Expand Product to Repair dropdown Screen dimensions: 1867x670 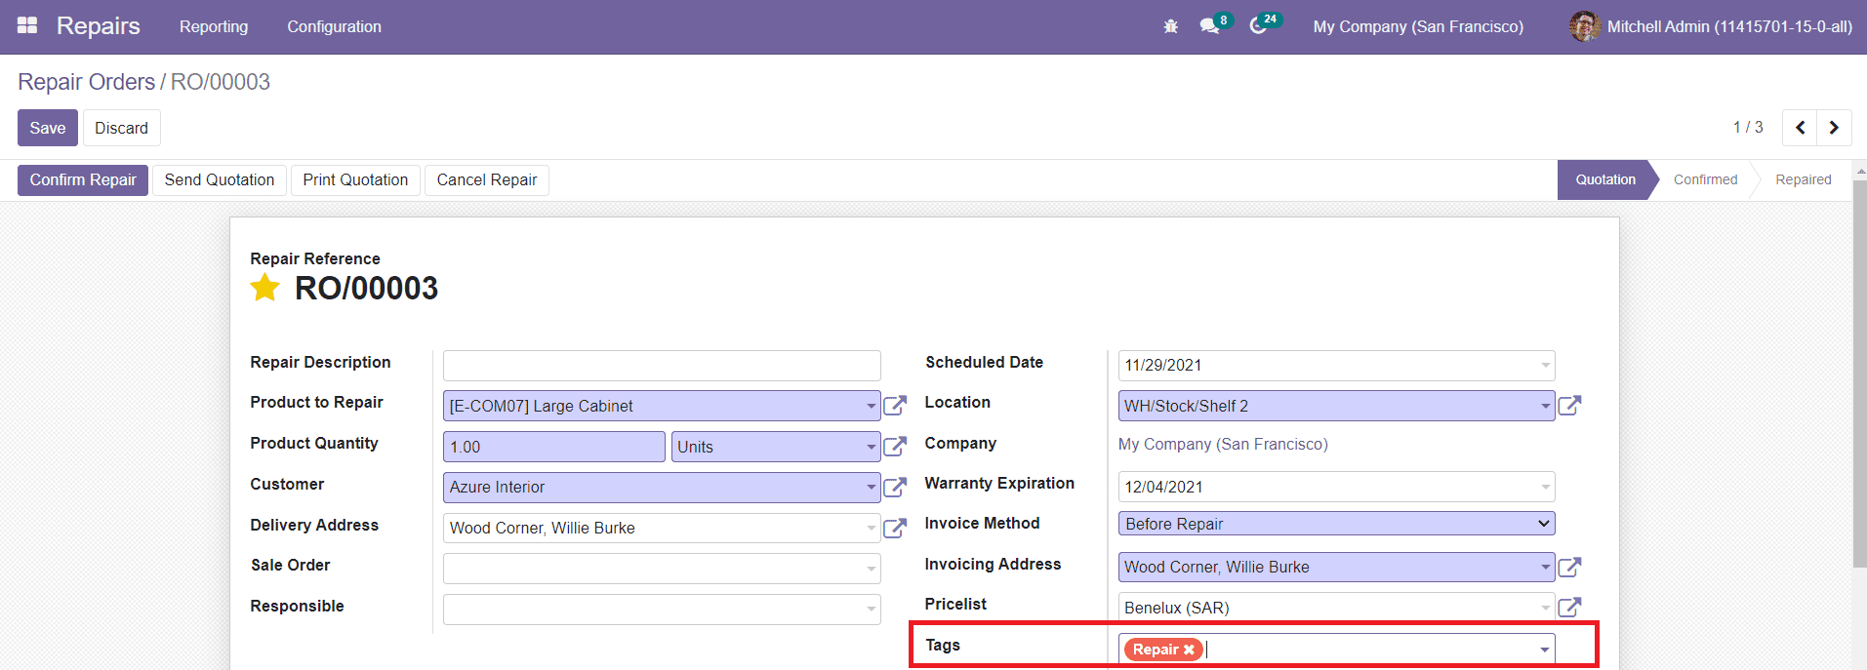point(871,406)
